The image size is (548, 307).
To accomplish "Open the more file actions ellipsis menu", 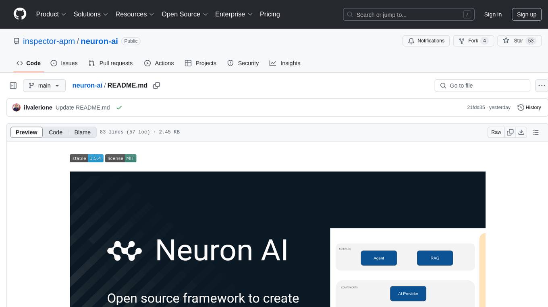I will point(542,86).
